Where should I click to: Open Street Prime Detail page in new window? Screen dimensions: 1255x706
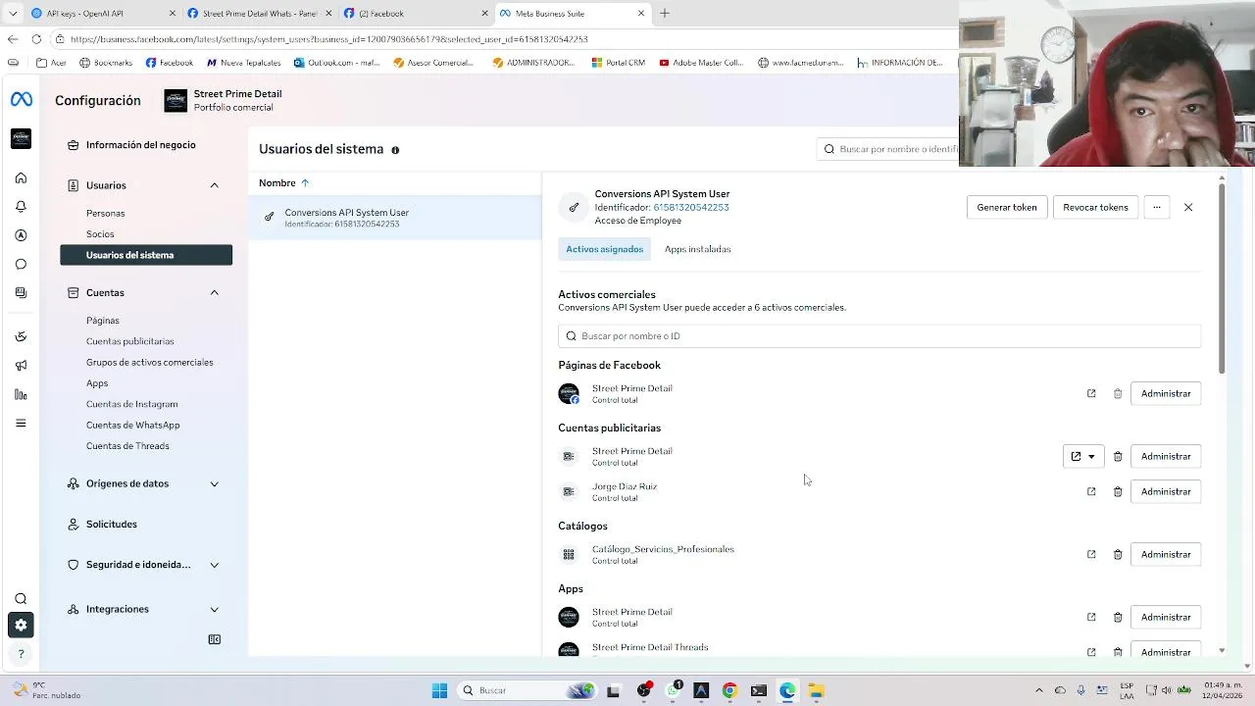(x=1091, y=393)
